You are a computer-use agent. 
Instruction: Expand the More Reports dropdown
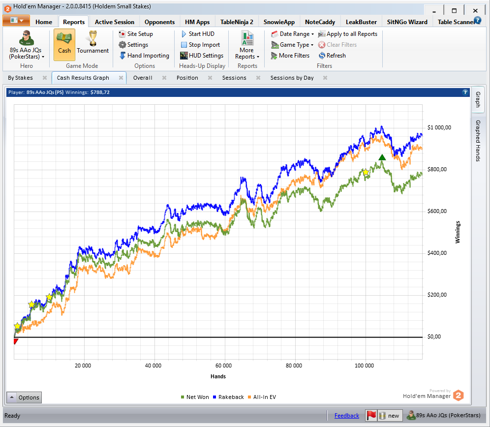247,45
